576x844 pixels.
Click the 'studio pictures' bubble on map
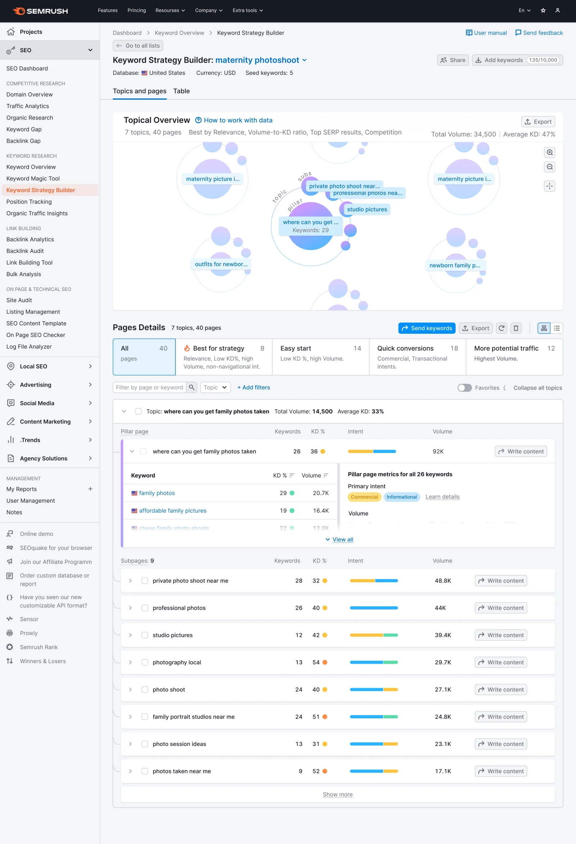[x=367, y=210]
